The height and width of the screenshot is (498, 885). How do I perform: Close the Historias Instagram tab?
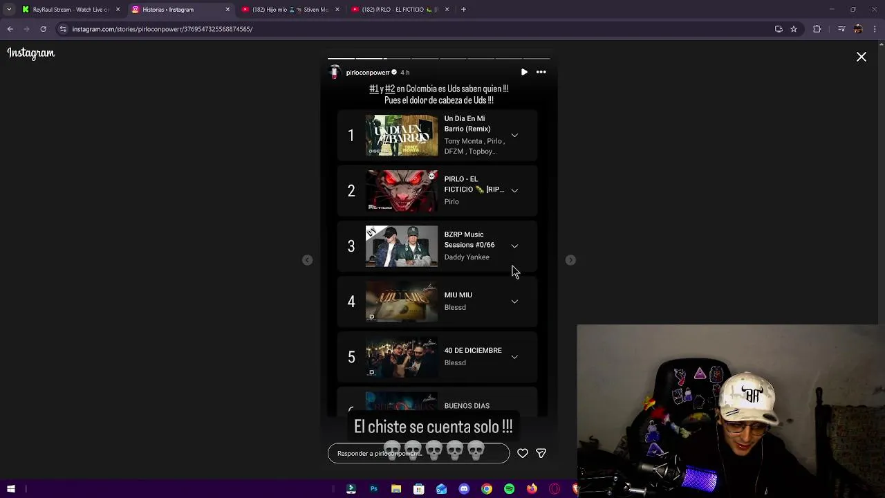(227, 10)
